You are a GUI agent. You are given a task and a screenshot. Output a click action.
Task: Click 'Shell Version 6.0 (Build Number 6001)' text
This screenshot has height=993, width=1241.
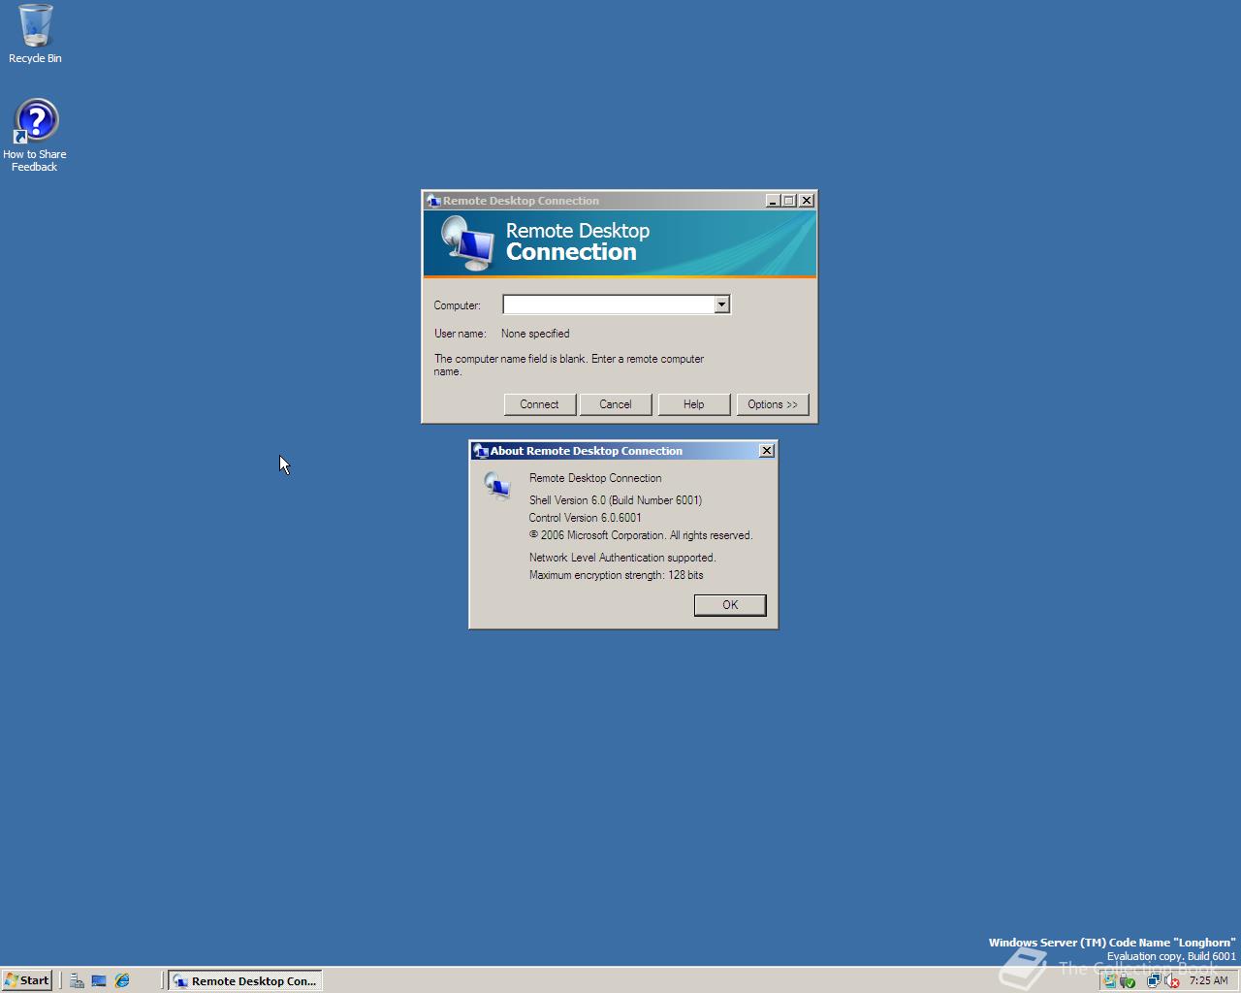point(616,500)
